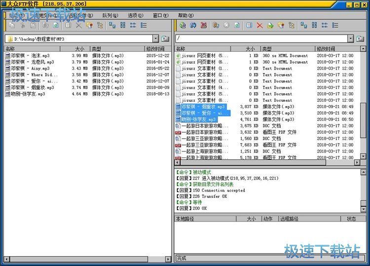Open the 帮助(H) menu
The image size is (370, 266).
185,16
